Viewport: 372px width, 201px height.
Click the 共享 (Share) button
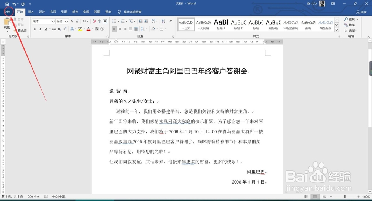(x=362, y=12)
